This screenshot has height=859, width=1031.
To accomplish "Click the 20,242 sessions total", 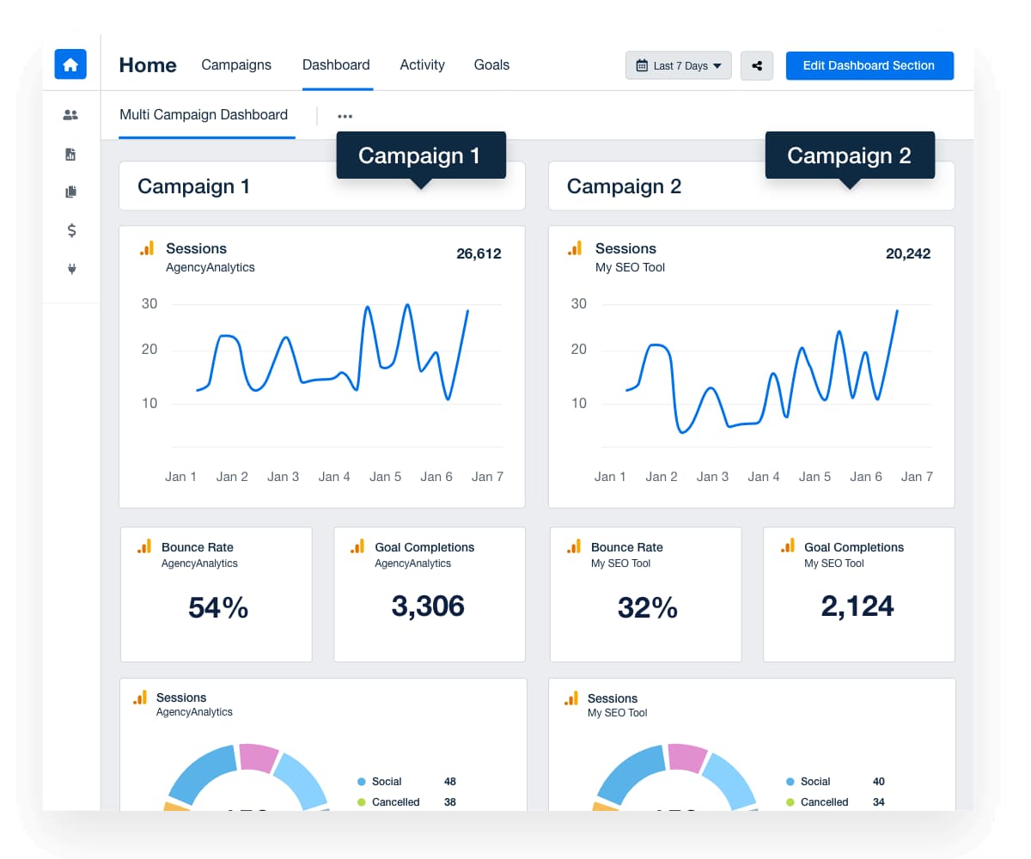I will click(908, 253).
